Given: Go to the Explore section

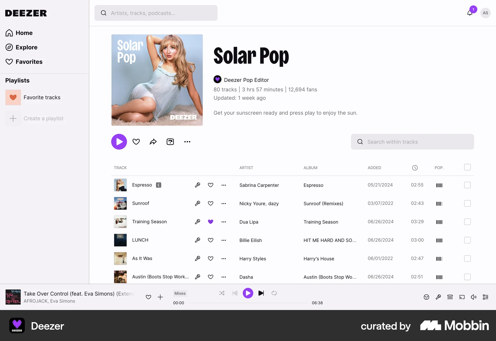Looking at the screenshot, I should point(26,47).
